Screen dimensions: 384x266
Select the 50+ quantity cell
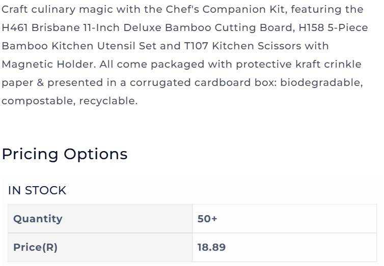click(284, 219)
